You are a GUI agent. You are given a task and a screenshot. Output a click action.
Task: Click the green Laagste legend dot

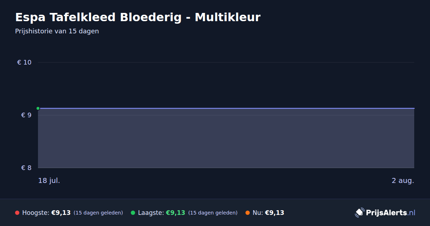(133, 213)
